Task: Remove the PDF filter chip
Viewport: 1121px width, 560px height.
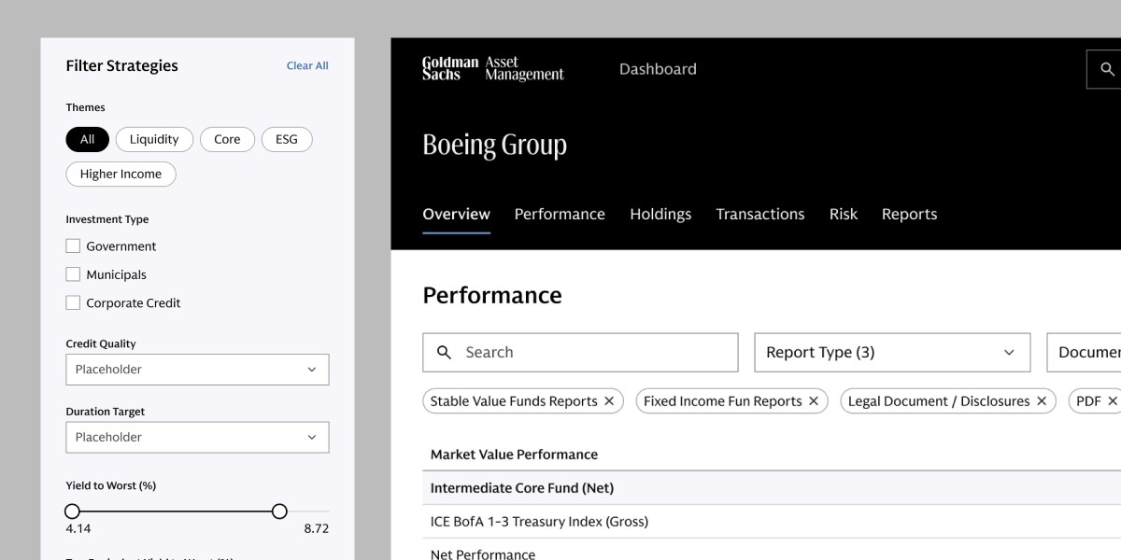Action: click(x=1113, y=401)
